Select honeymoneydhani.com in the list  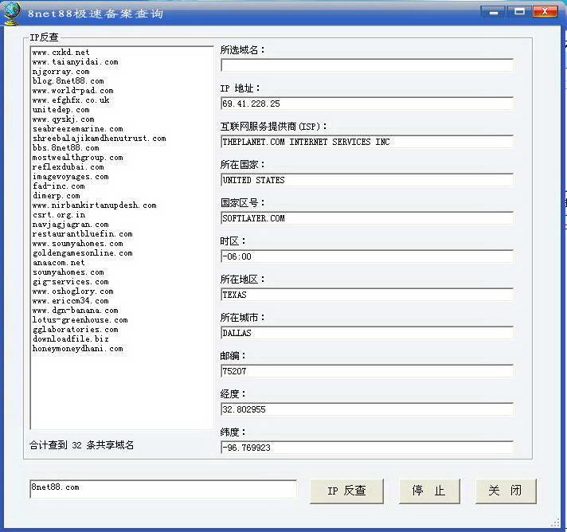click(78, 349)
